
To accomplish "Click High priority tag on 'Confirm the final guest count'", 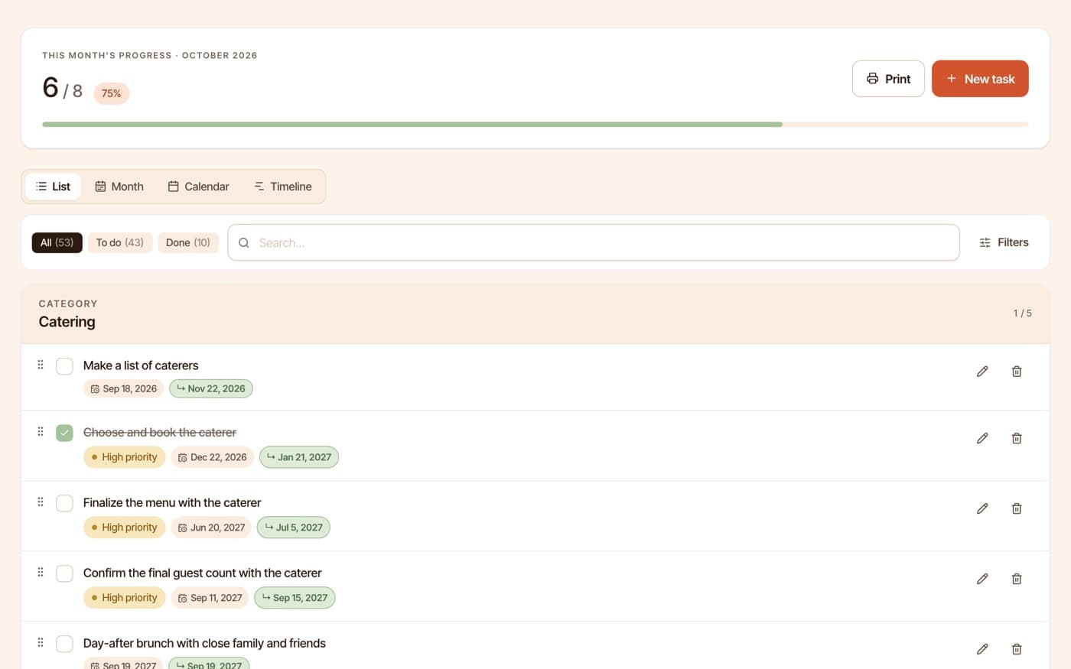I will [124, 598].
